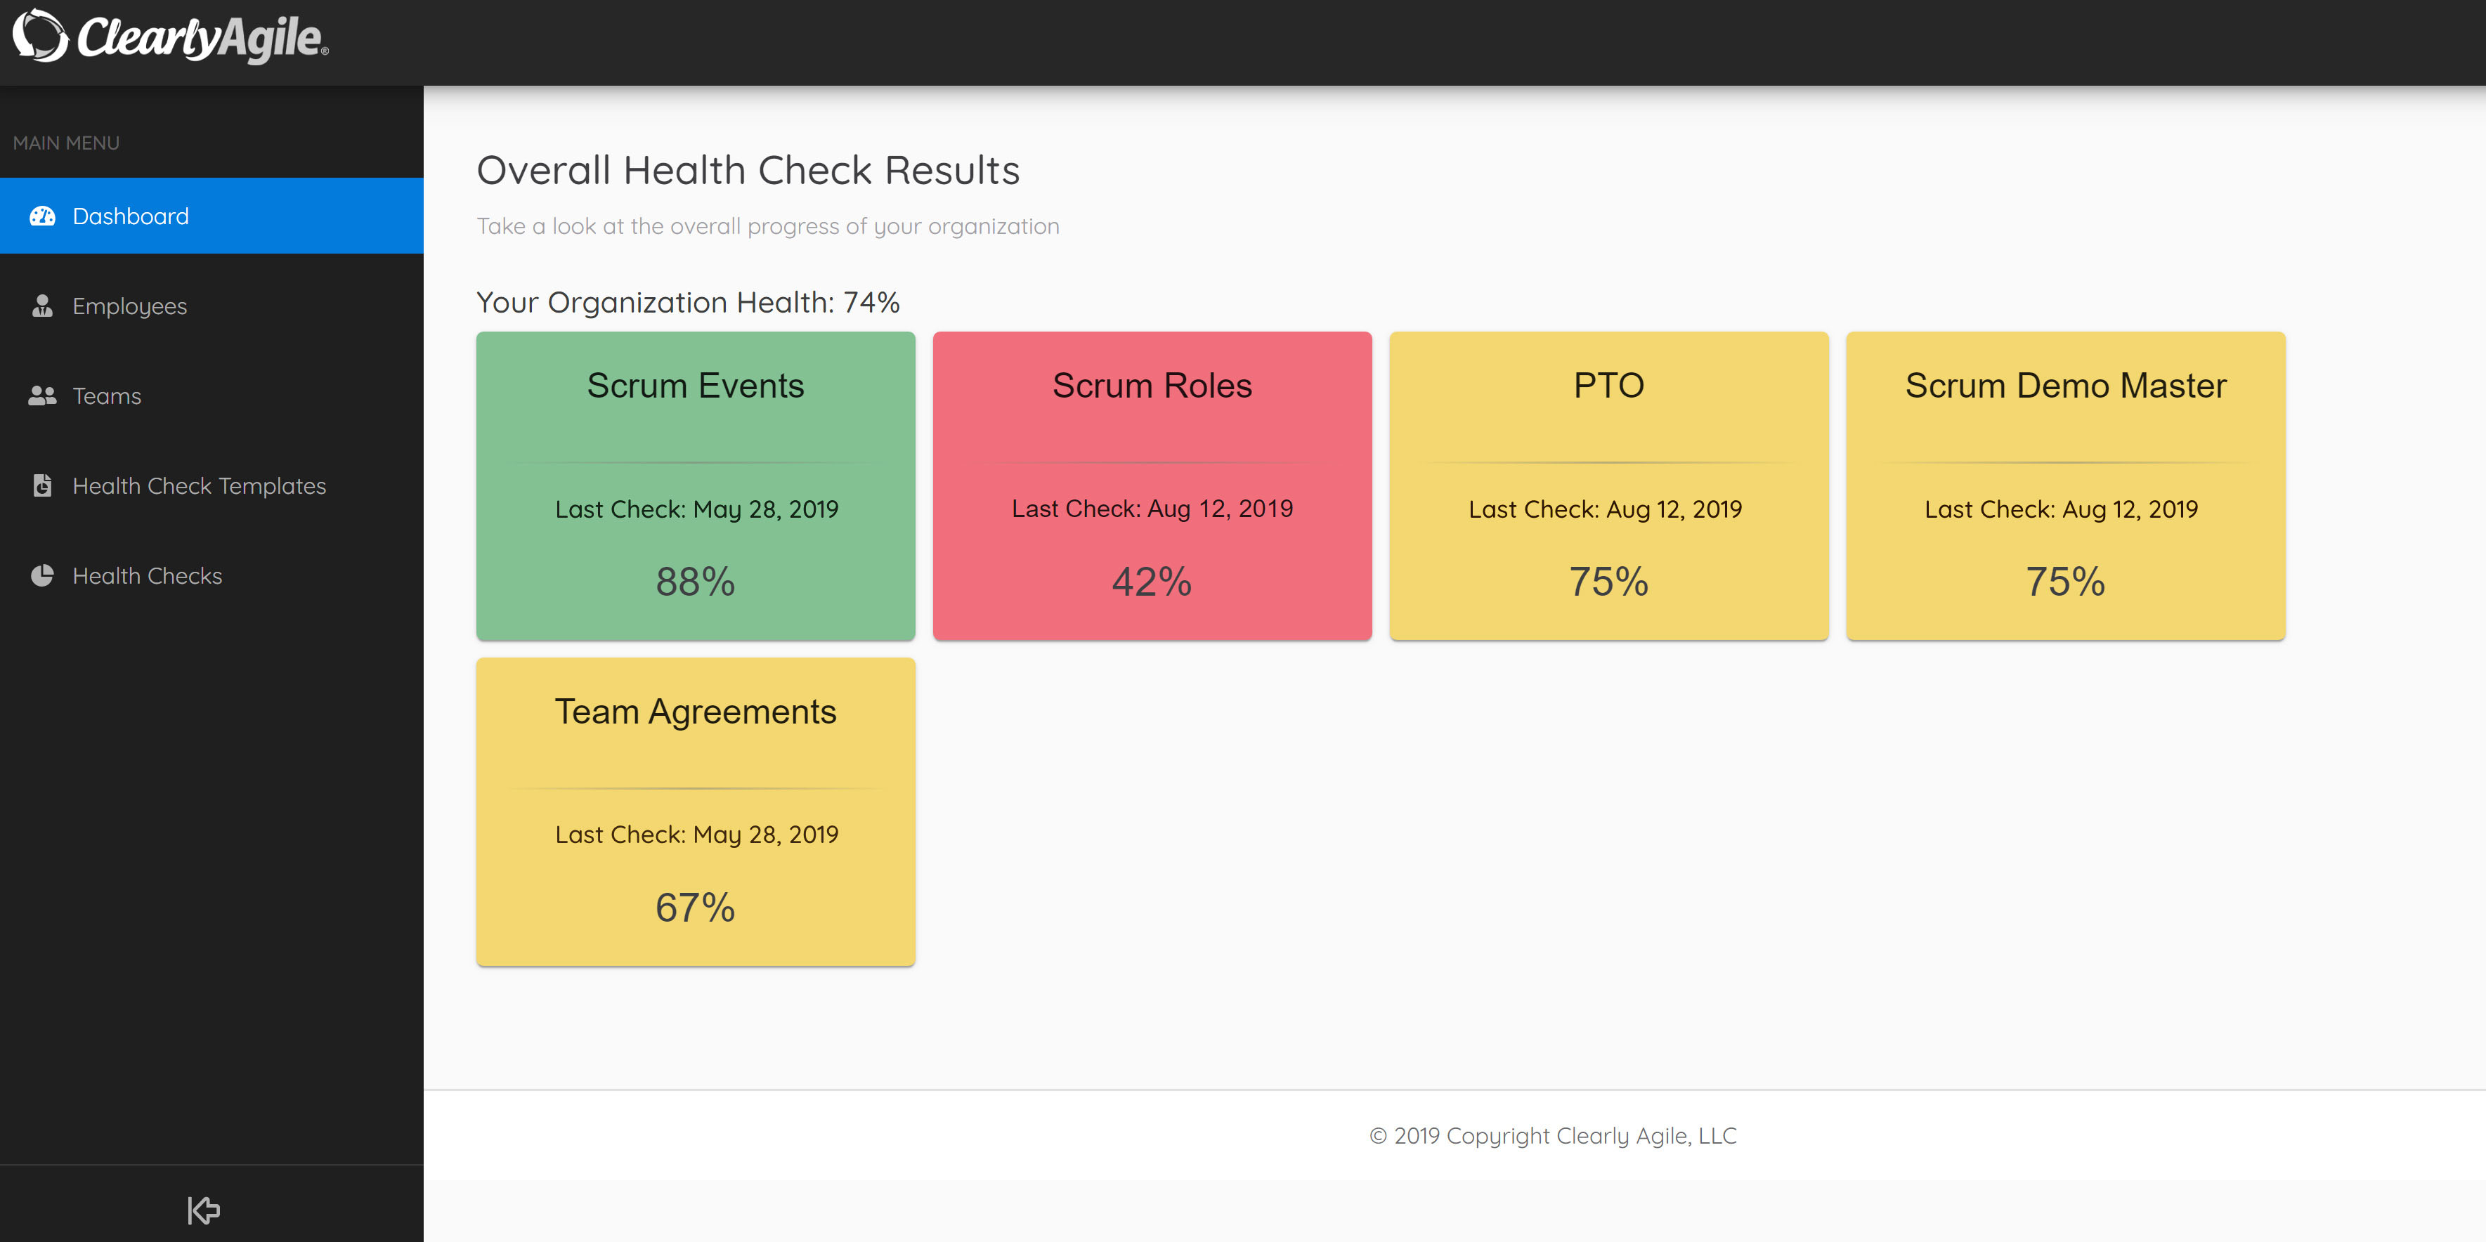The height and width of the screenshot is (1242, 2486).
Task: Click the Teams group icon
Action: pyautogui.click(x=42, y=396)
